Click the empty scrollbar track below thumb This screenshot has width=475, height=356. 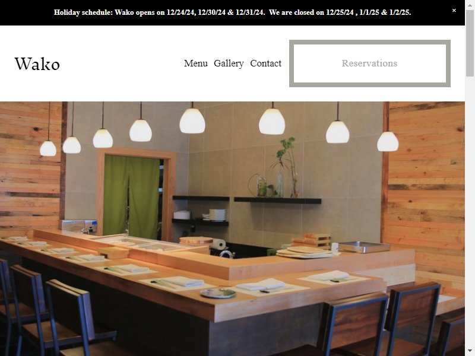[x=470, y=212]
